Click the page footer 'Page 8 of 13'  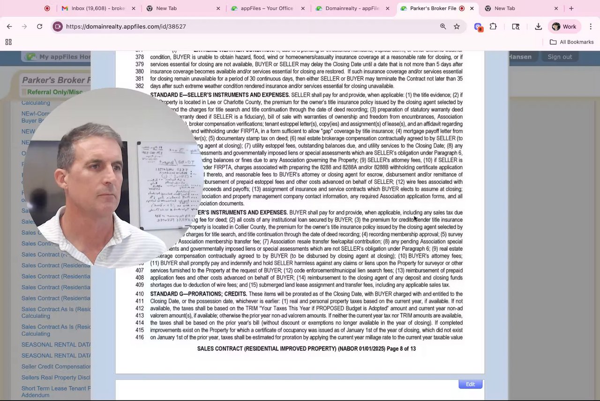(401, 349)
